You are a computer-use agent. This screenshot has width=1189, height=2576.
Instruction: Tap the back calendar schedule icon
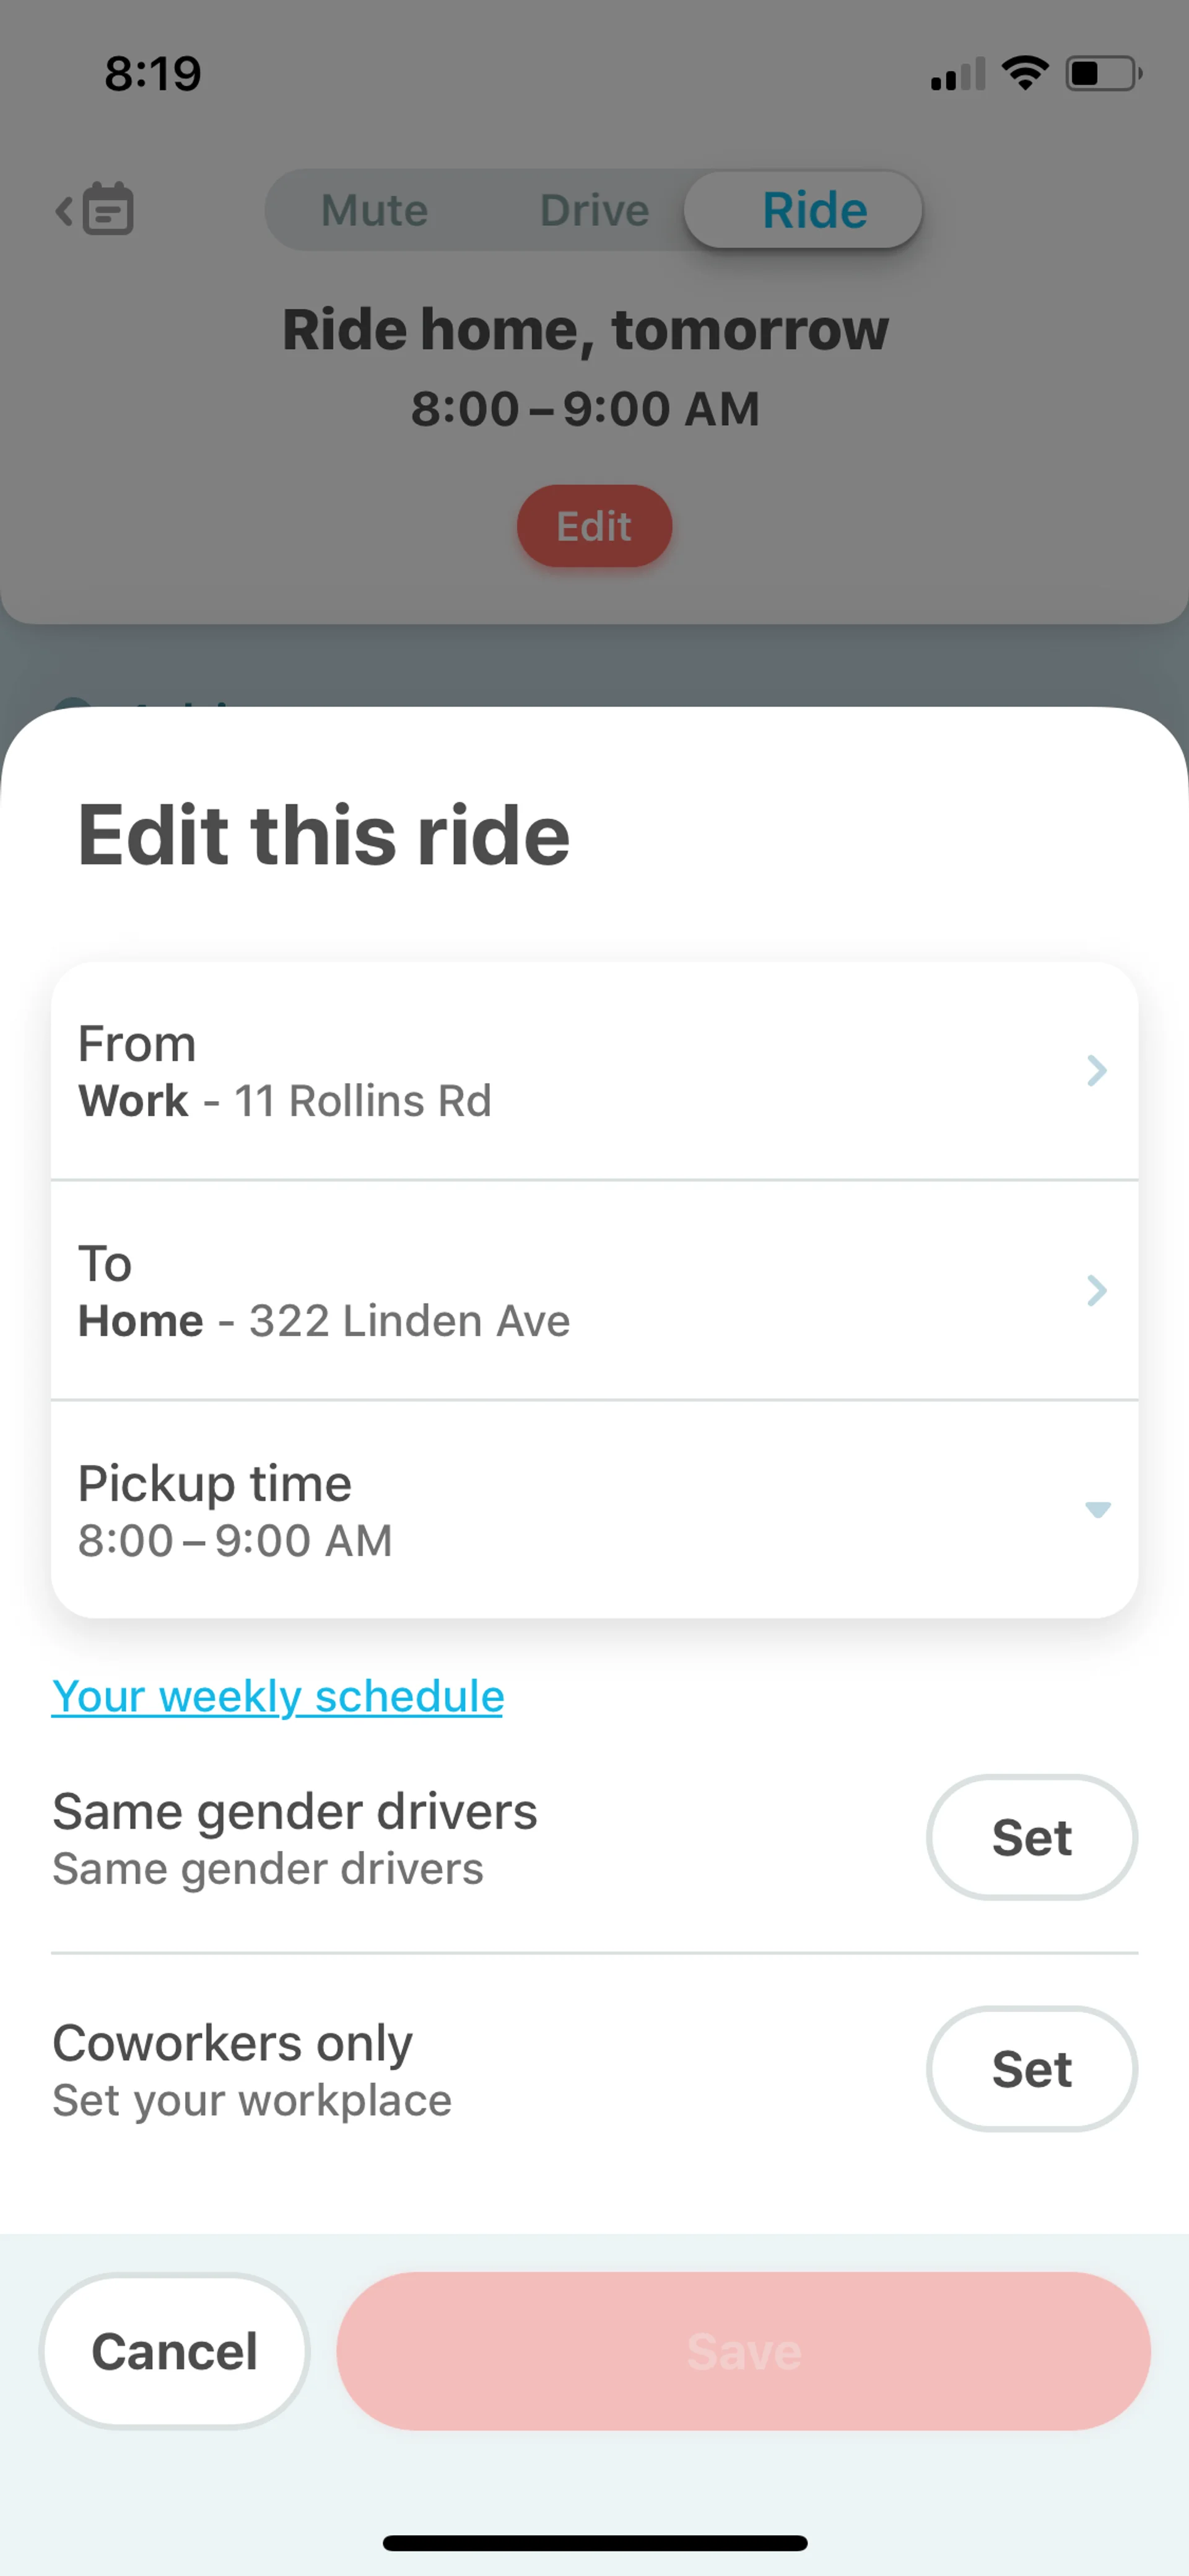(x=96, y=209)
